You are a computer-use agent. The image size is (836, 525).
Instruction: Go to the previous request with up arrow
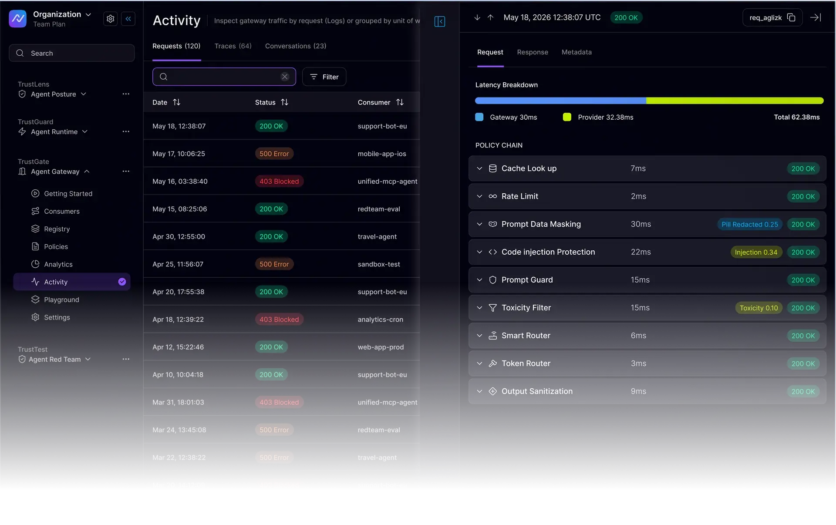point(490,17)
